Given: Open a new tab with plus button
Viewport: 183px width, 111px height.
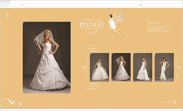Looking at the screenshot, I should pos(23,5).
